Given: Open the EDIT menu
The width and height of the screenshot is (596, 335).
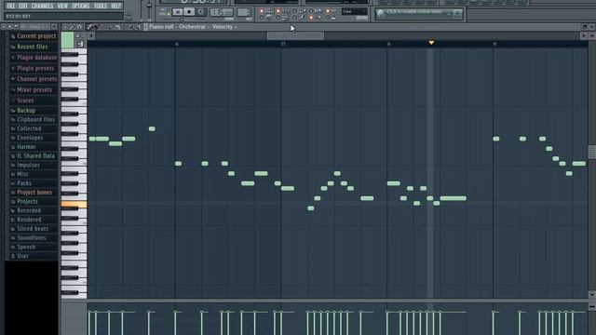Looking at the screenshot, I should tap(23, 7).
